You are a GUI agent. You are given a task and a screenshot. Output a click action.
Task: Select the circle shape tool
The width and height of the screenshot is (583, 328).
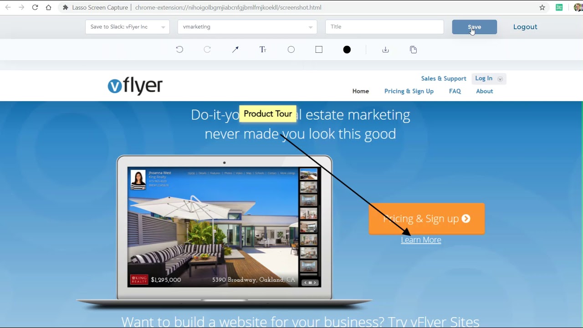(291, 50)
